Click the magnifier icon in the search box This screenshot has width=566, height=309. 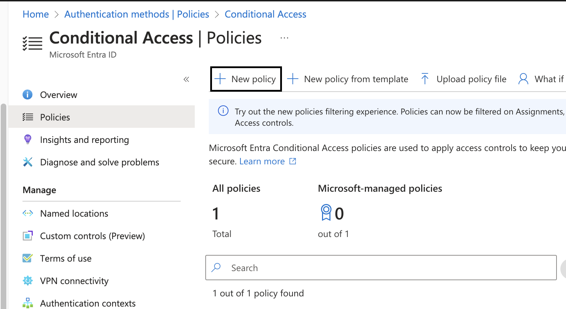(x=216, y=268)
